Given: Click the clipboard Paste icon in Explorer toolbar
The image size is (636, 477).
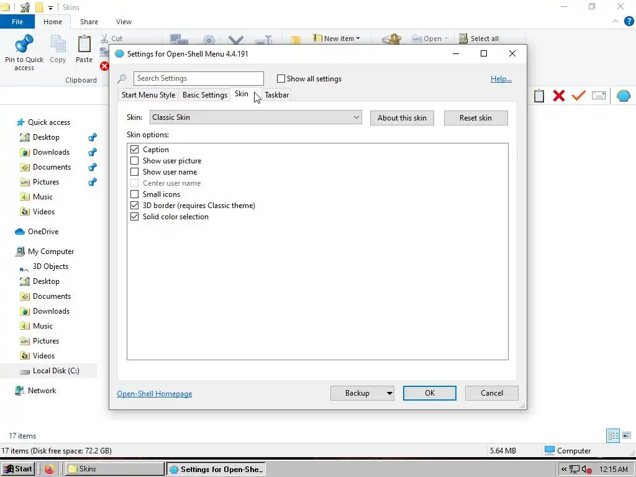Looking at the screenshot, I should (538, 96).
